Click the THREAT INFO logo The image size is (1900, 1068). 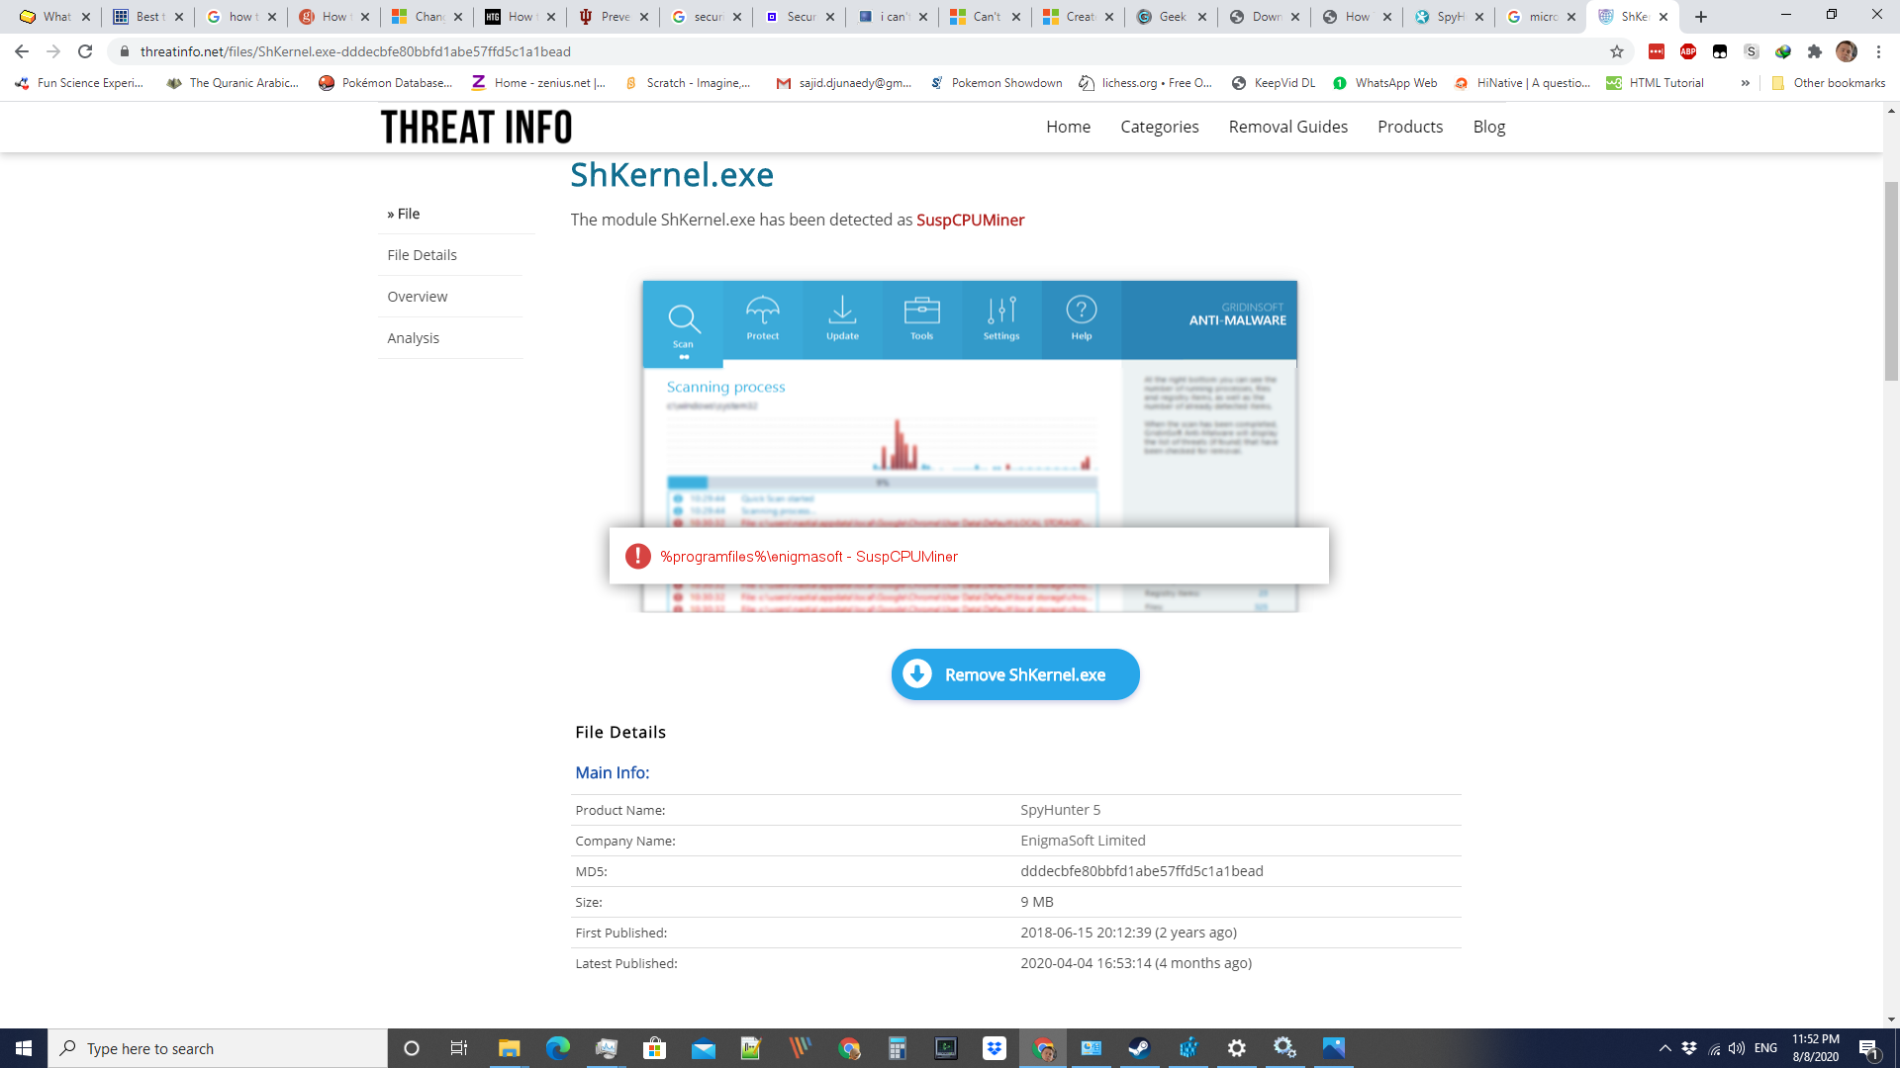(x=476, y=127)
